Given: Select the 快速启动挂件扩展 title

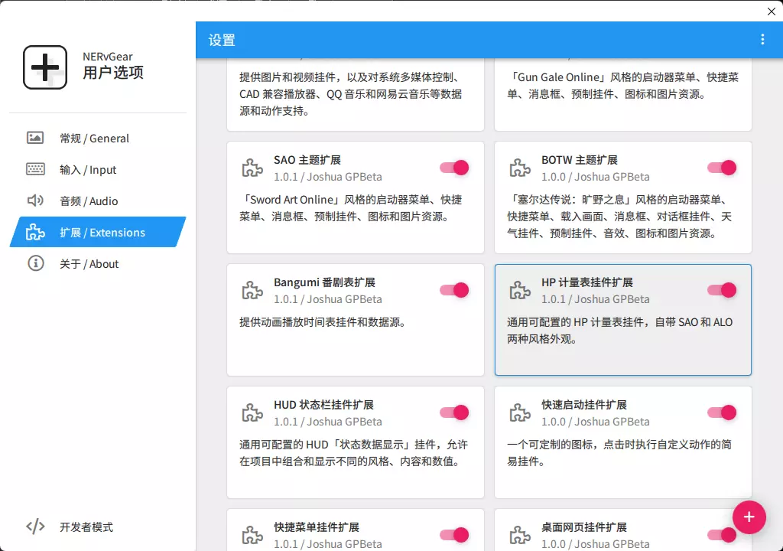Looking at the screenshot, I should (584, 405).
